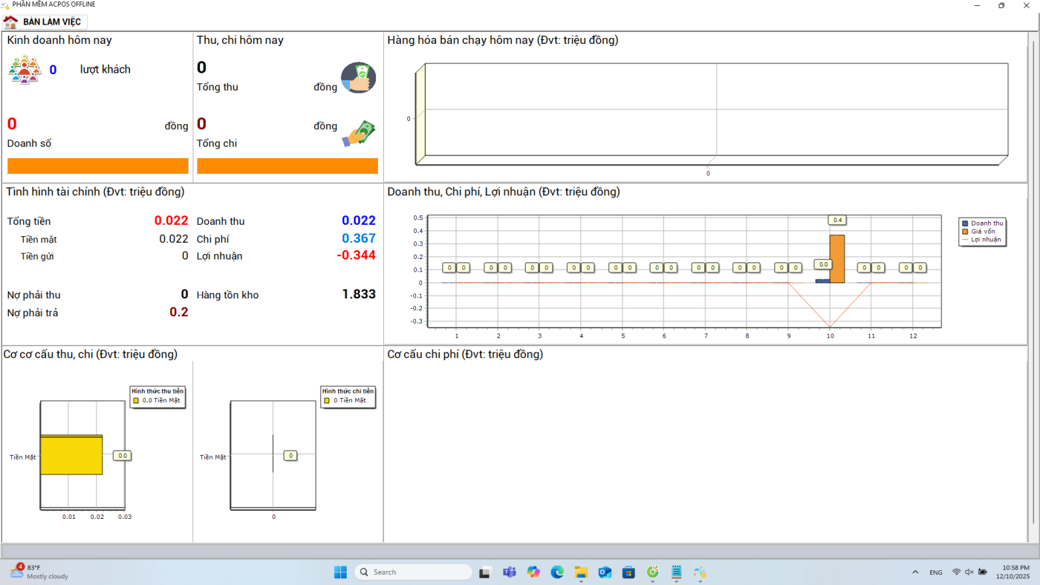Click the house icon on Bàn làm việc
Screen dimensions: 1040x585
click(x=11, y=22)
